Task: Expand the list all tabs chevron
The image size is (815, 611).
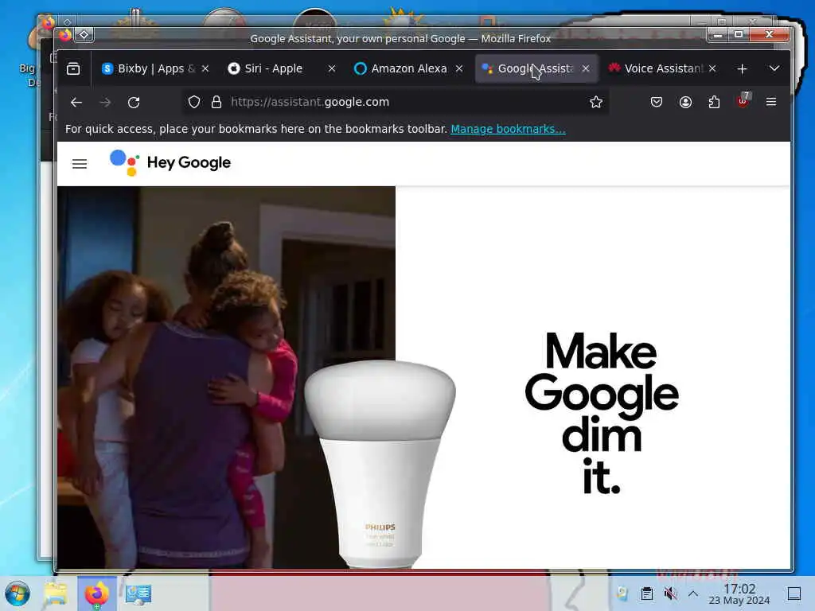Action: tap(774, 68)
